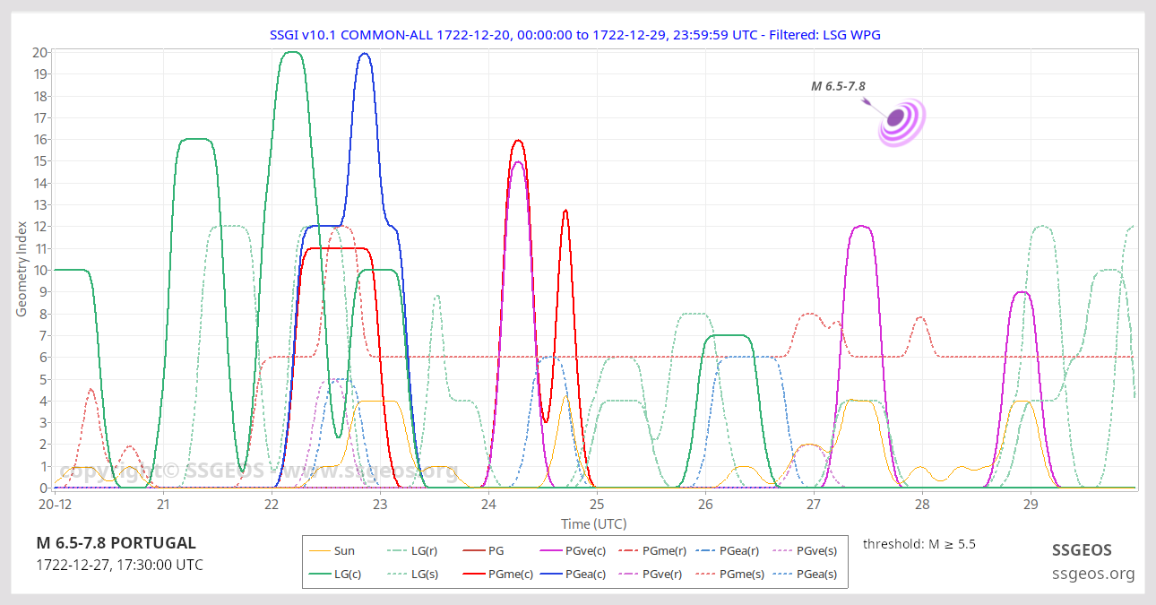Click the 'M 6.5-7.8' annotation label
1156x605 pixels.
pos(838,86)
